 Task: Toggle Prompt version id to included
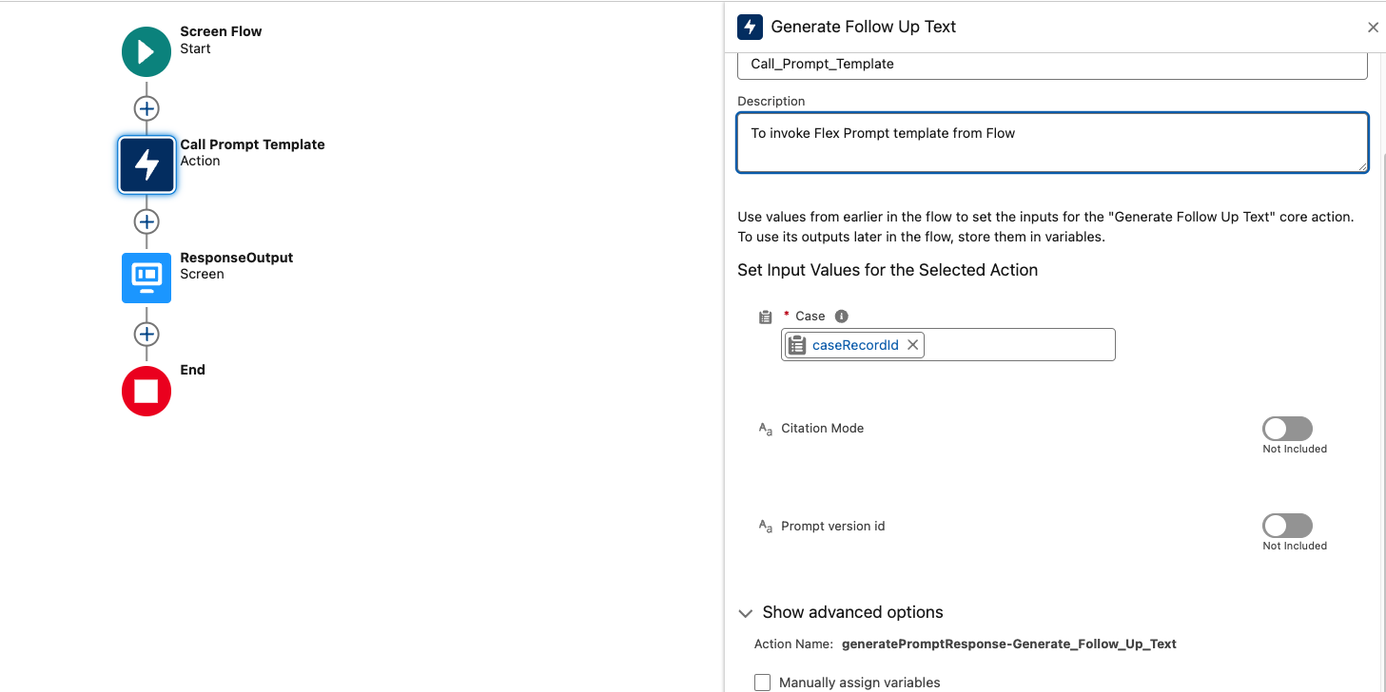point(1287,526)
